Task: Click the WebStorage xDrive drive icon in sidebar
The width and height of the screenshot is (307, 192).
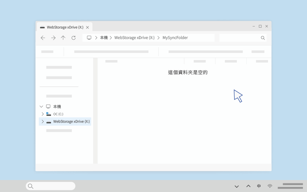Action: tap(49, 122)
